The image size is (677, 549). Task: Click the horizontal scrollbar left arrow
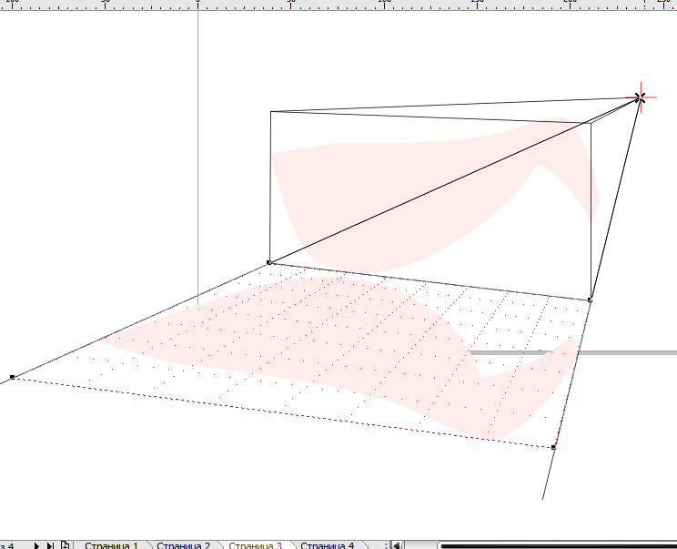397,545
